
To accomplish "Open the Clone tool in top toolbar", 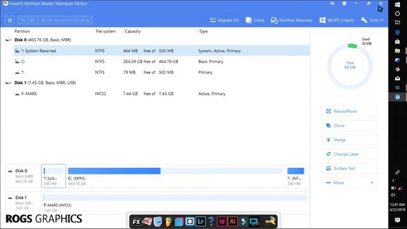I will (x=255, y=20).
